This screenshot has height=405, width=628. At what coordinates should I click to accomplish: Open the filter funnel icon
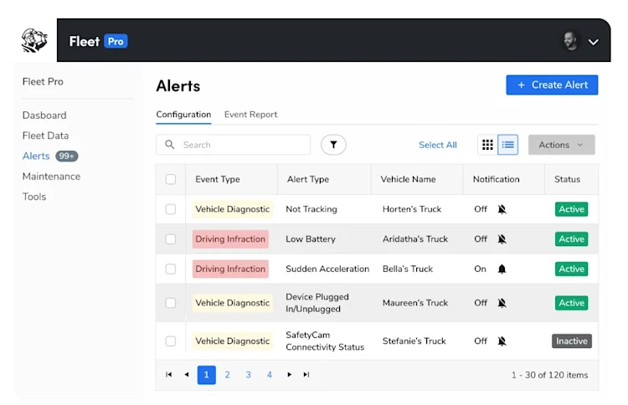click(x=333, y=145)
